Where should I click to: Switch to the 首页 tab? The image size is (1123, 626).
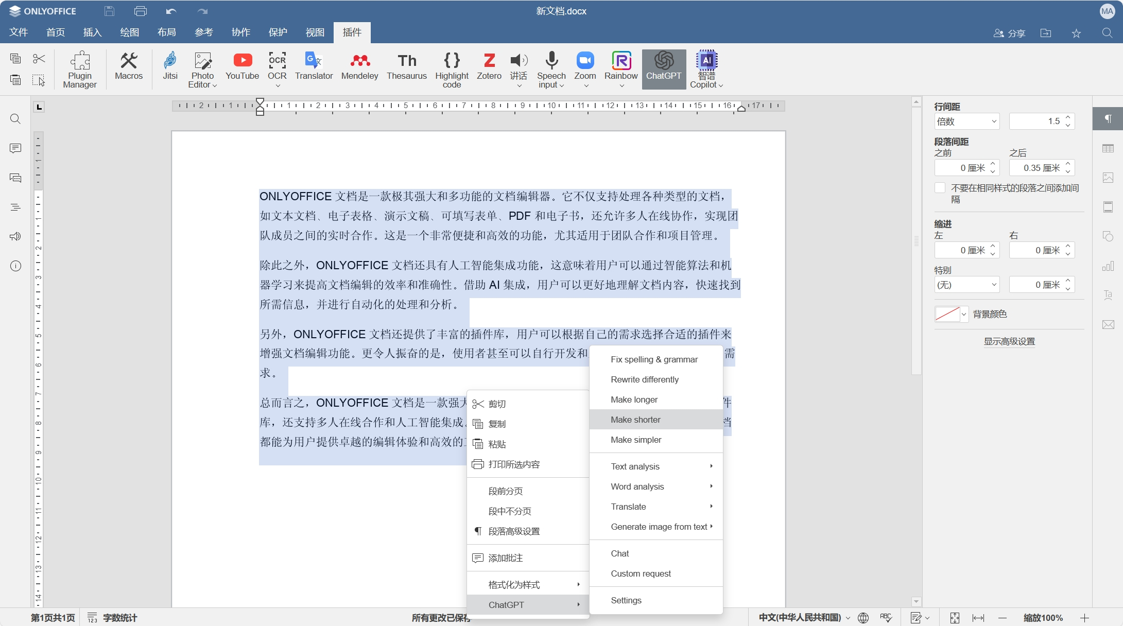tap(56, 32)
